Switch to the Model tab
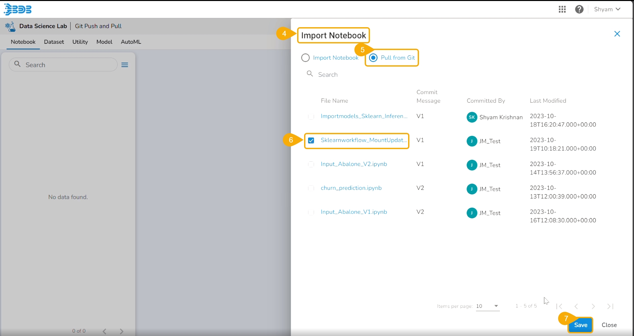The height and width of the screenshot is (336, 634). [x=104, y=42]
